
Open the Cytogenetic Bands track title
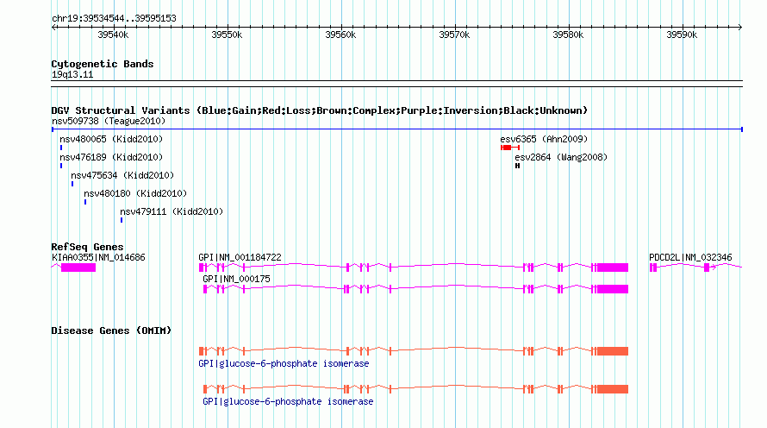pyautogui.click(x=103, y=64)
